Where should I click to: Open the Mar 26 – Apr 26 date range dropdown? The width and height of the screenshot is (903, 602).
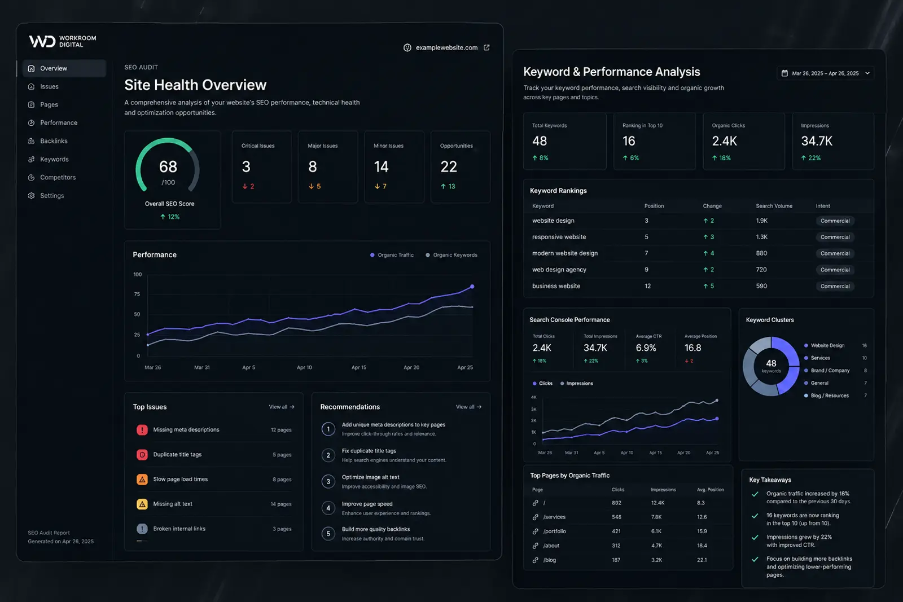(x=825, y=73)
